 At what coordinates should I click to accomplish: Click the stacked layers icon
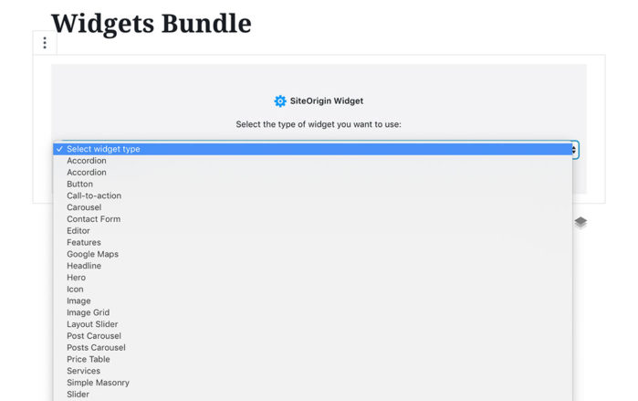pos(580,222)
